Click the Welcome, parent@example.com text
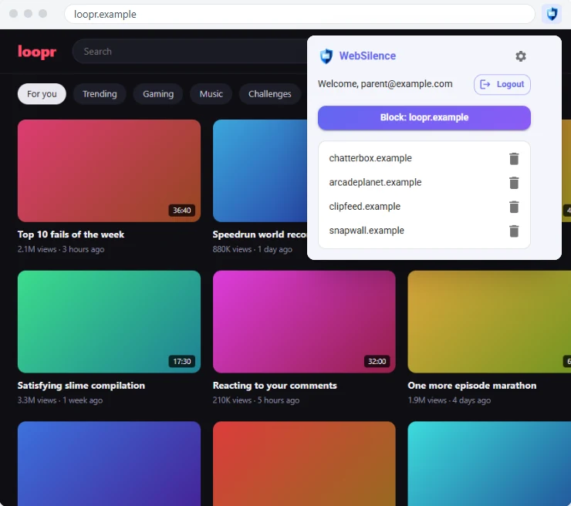 click(385, 84)
